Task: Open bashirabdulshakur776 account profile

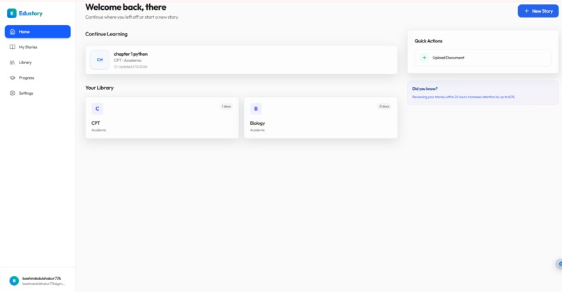Action: [38, 281]
